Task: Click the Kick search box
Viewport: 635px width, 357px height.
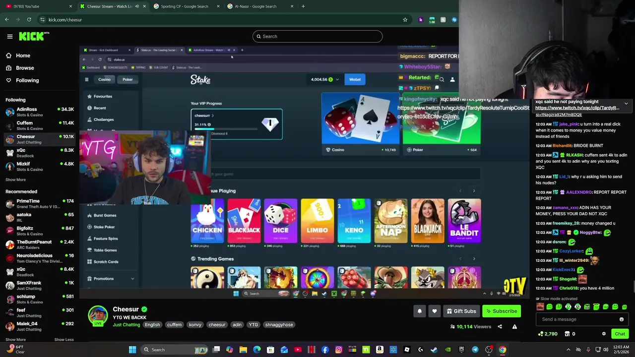Action: [x=317, y=36]
